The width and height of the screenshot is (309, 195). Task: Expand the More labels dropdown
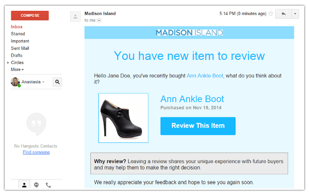17,70
